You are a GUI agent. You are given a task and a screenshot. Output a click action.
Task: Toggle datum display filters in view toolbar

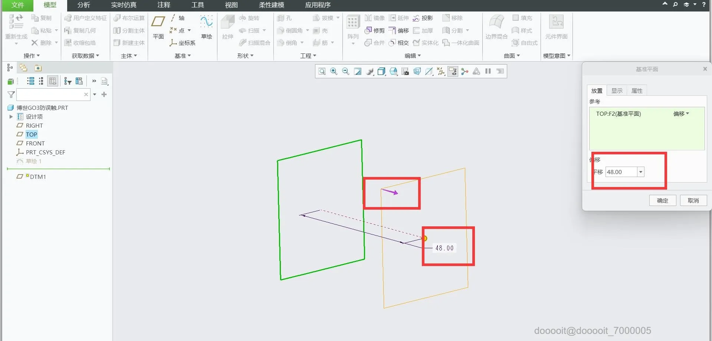click(441, 71)
